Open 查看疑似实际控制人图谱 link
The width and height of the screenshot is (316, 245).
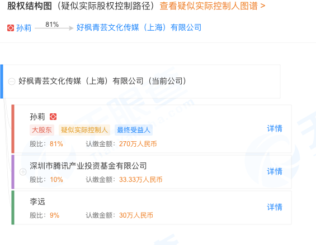pyautogui.click(x=212, y=6)
